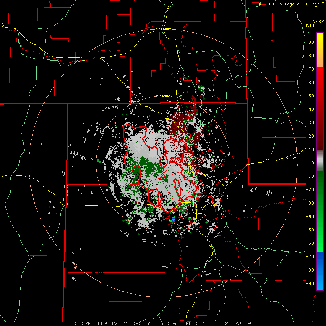The image size is (326, 326).
Task: Click the 50 value on velocity scale
Action: pos(311,96)
